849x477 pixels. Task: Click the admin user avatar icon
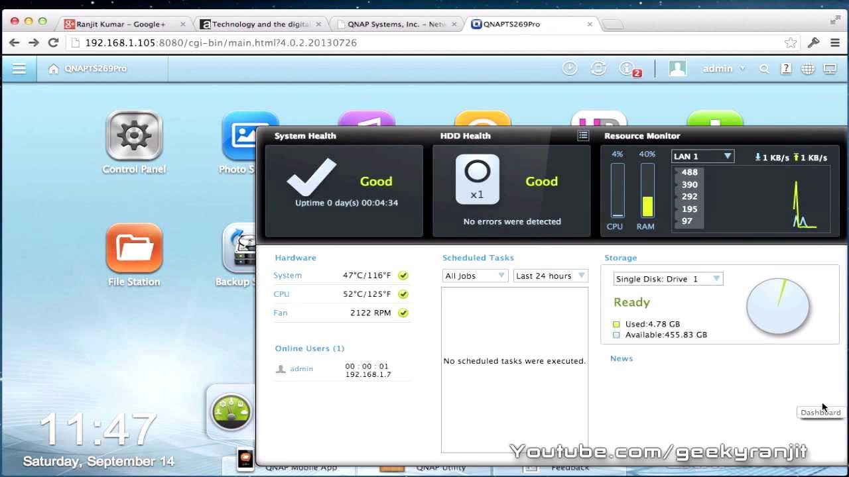point(677,68)
